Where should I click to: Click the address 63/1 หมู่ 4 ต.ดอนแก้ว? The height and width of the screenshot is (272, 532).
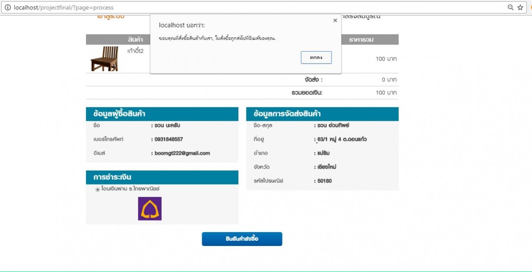[342, 139]
